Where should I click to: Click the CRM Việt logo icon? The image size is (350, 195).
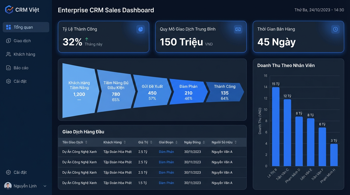[9, 10]
